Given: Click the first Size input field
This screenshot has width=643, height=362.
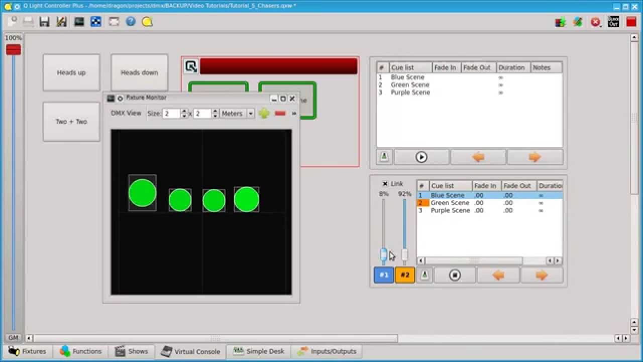Looking at the screenshot, I should click(x=171, y=113).
